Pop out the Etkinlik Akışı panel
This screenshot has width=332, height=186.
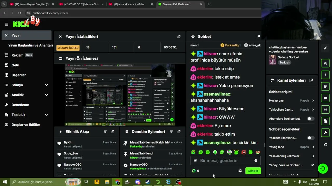click(x=113, y=132)
